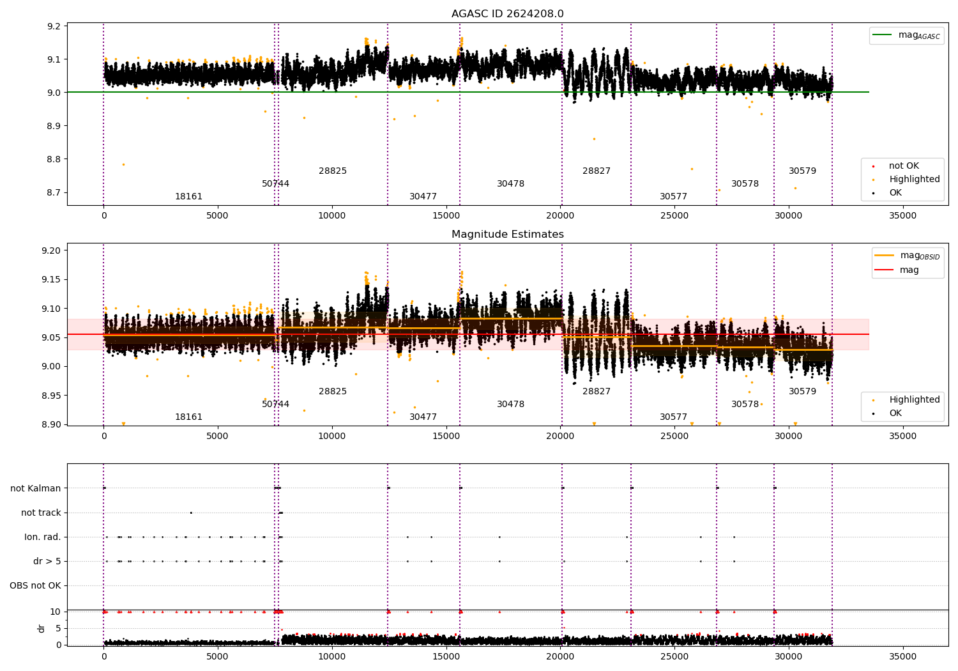Click OBSID label 28825 in Magnitude Estimates plot
958x671 pixels.
pos(333,391)
